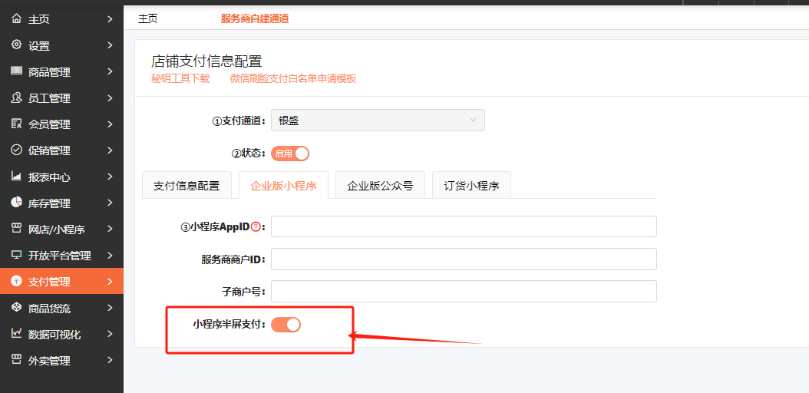Expand the 数据可视化 chevron arrow

pos(110,334)
